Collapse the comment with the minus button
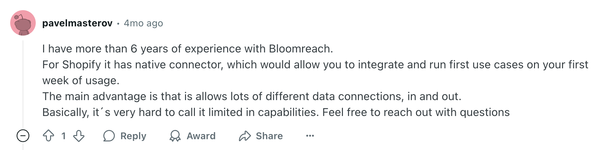 point(23,136)
